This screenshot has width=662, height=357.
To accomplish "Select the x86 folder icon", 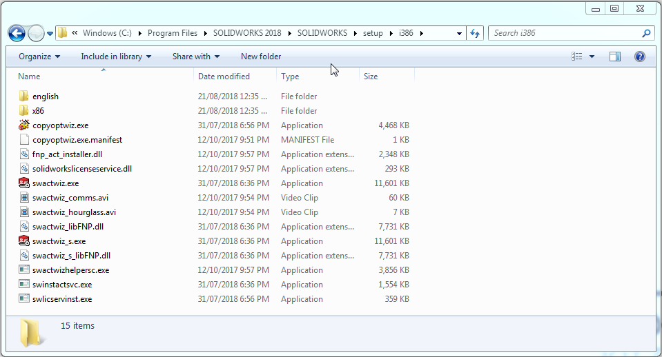I will coord(23,110).
